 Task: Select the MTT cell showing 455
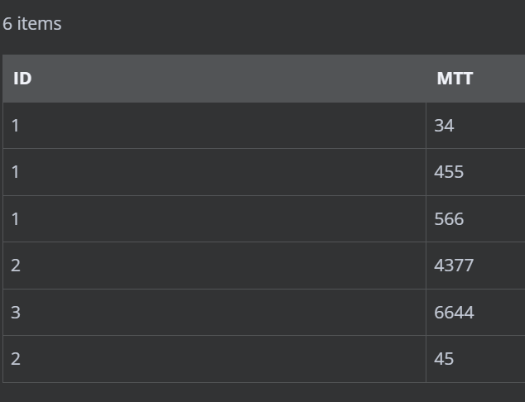(475, 172)
